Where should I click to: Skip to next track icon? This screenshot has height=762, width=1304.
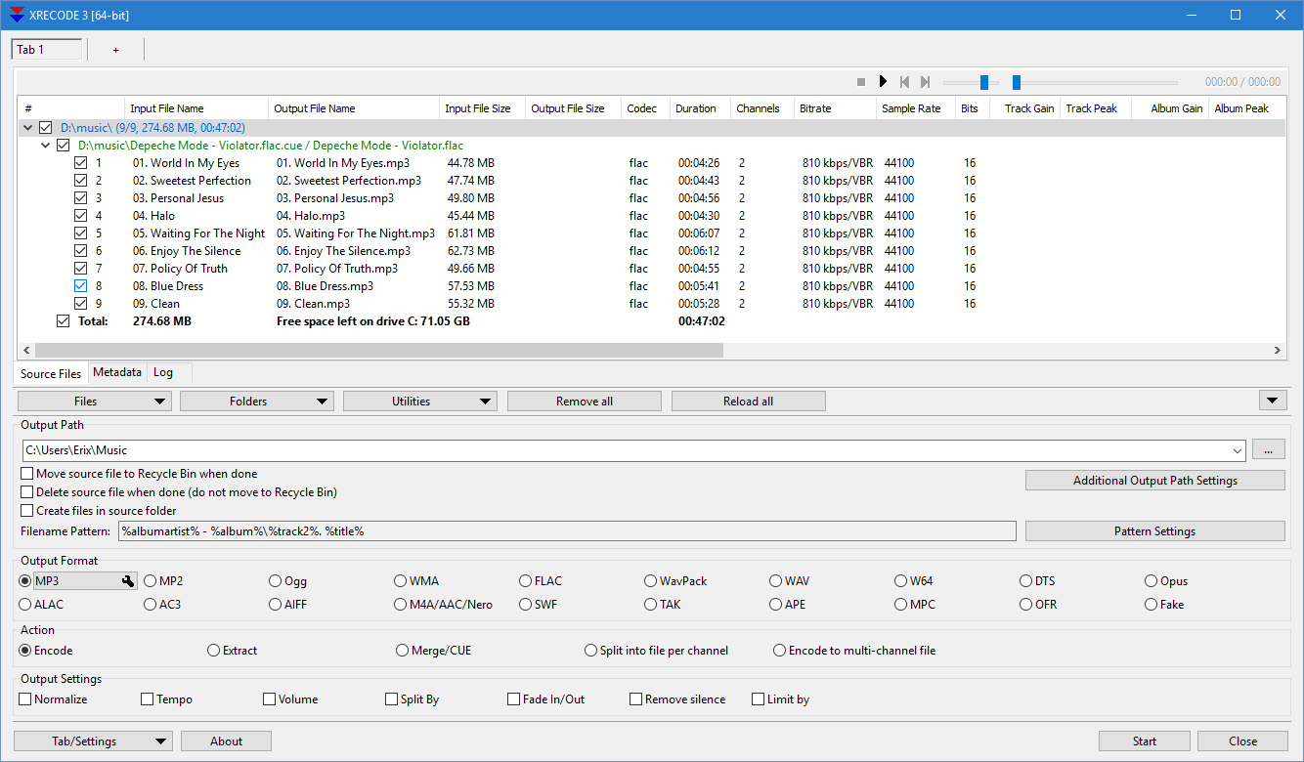click(925, 82)
